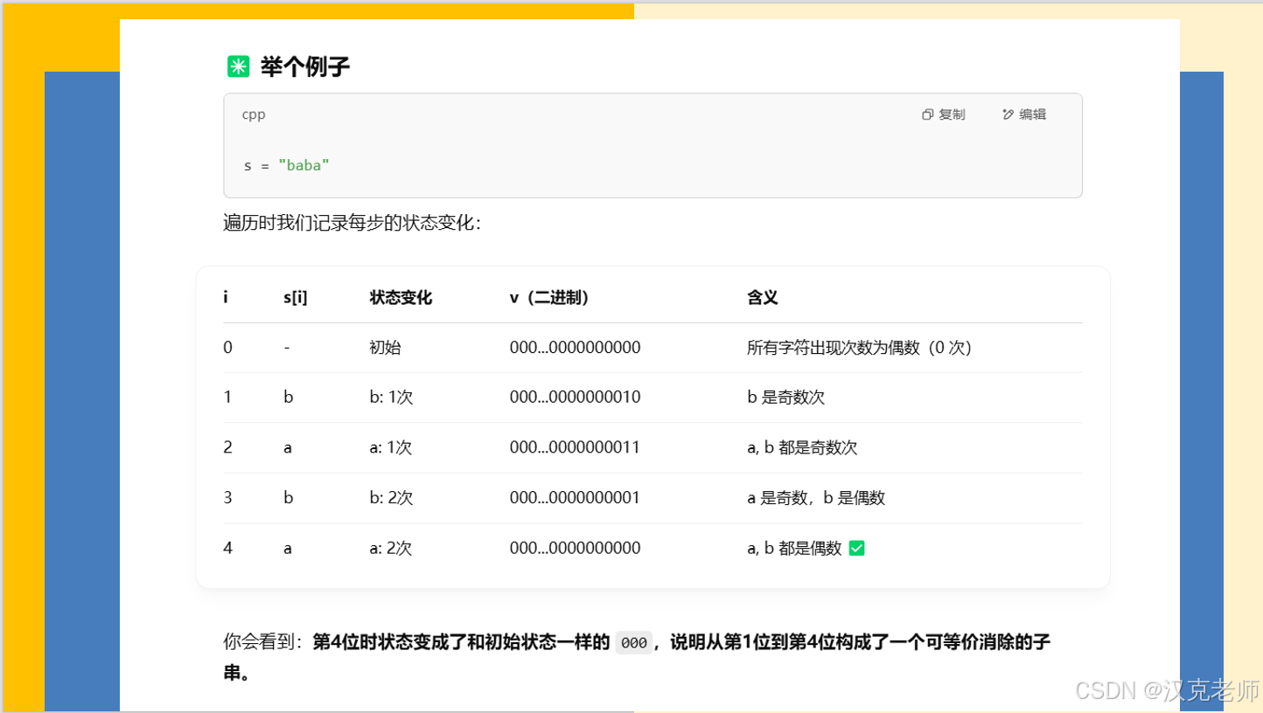The height and width of the screenshot is (713, 1263).
Task: Click the cell b: 2次
Action: (391, 497)
